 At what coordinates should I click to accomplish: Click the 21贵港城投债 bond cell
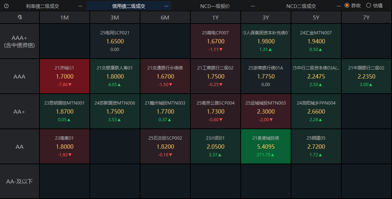coord(266,147)
